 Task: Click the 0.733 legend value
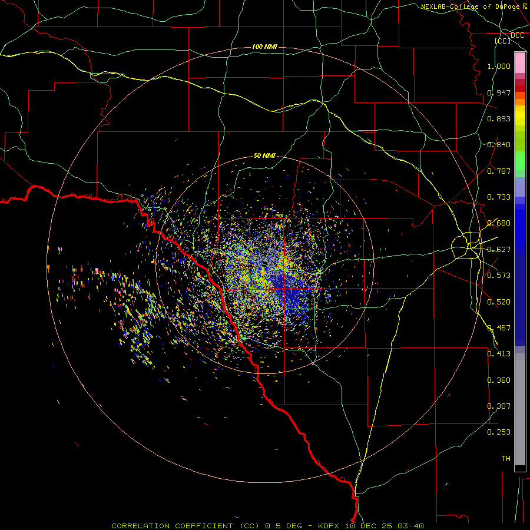(499, 197)
